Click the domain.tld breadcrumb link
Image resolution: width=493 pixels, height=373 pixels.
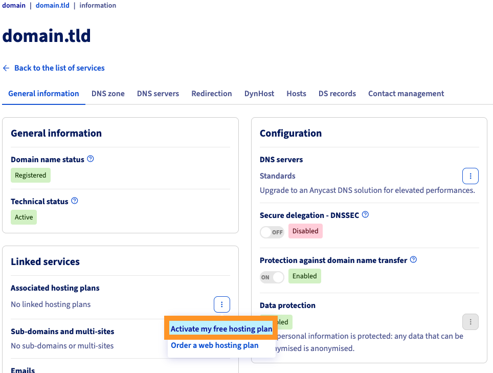pos(52,6)
